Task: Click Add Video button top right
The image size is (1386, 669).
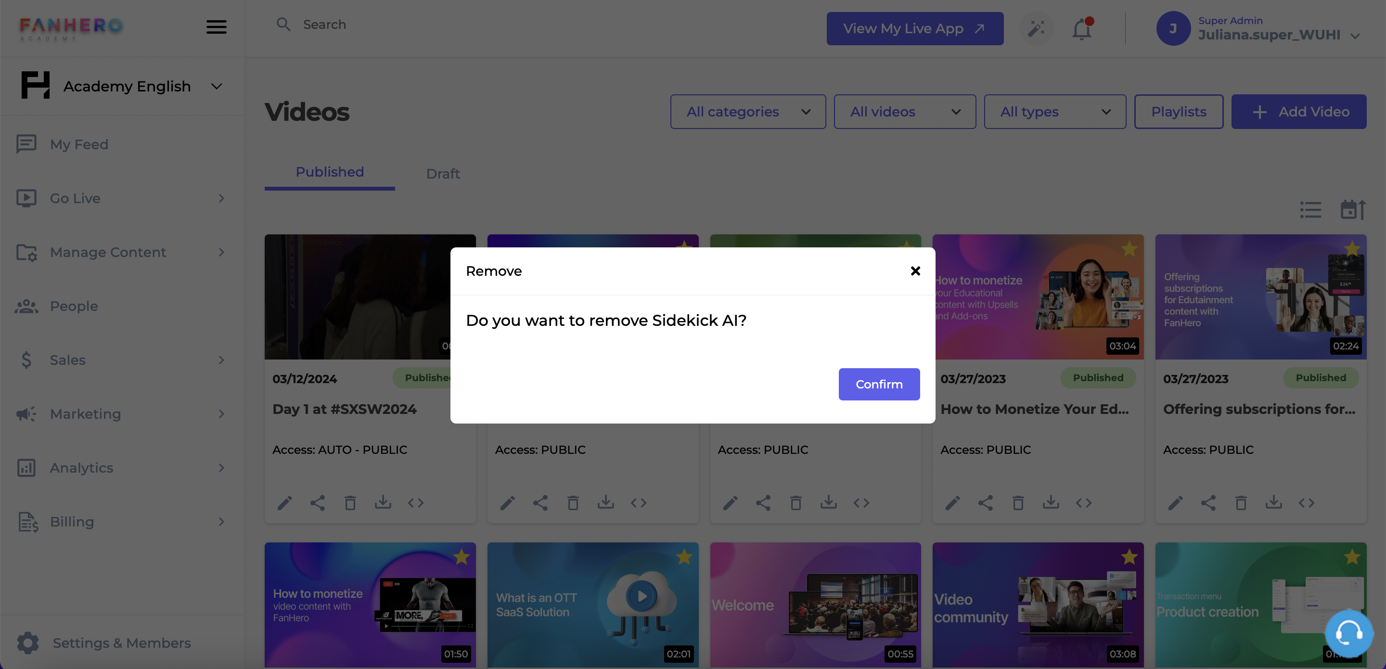Action: coord(1299,111)
